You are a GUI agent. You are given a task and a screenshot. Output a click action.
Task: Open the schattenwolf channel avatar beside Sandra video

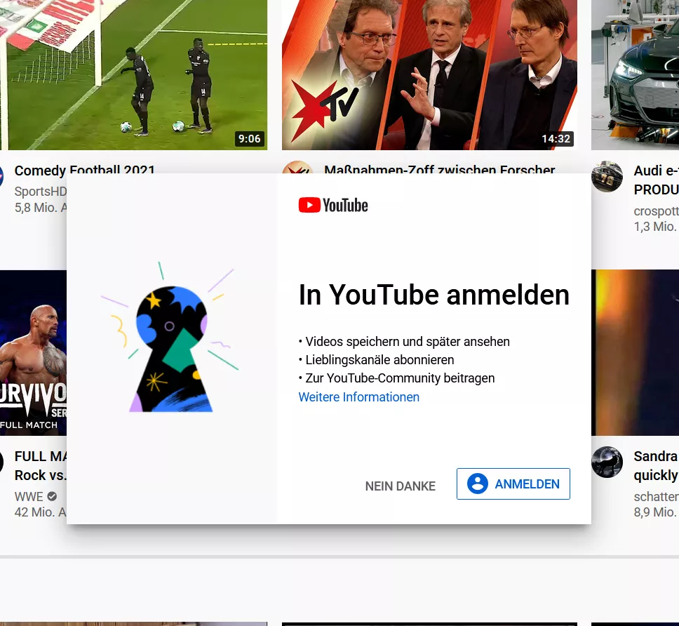[607, 462]
